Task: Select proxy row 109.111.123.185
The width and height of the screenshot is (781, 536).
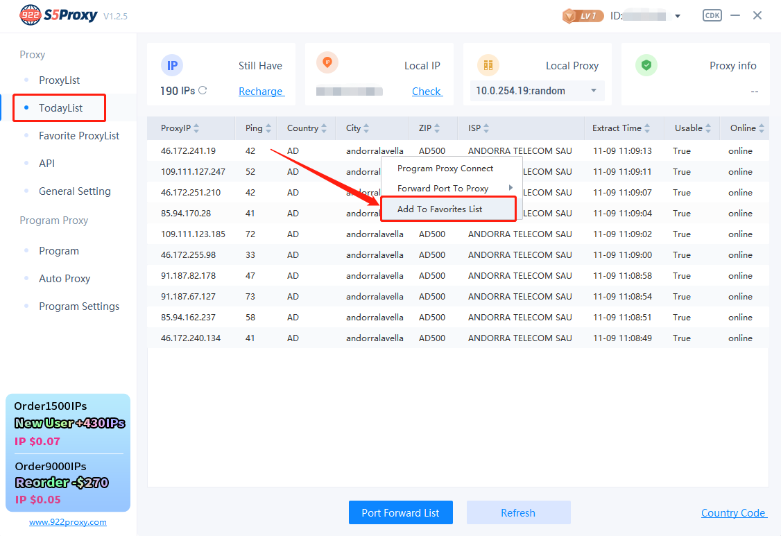Action: [x=458, y=234]
